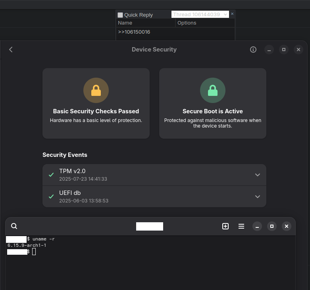Click the UEFI db green checkmark
This screenshot has width=310, height=290.
point(51,197)
